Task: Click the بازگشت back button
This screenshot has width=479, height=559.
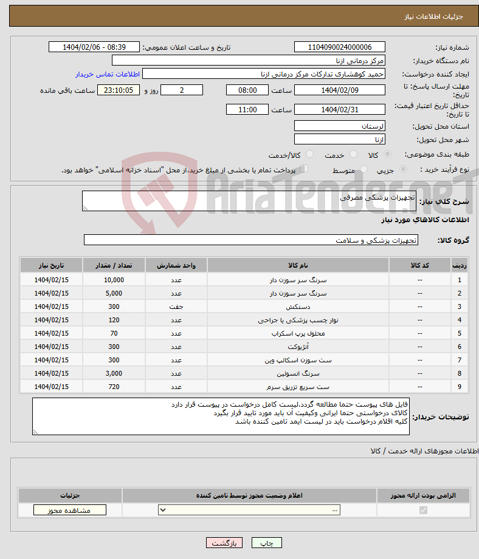Action: coord(224,543)
